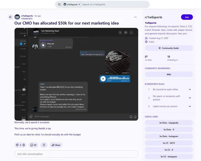Image resolution: width=201 pixels, height=161 pixels.
Task: Click the 1win Marketing Team chat title
Action: 50,31
